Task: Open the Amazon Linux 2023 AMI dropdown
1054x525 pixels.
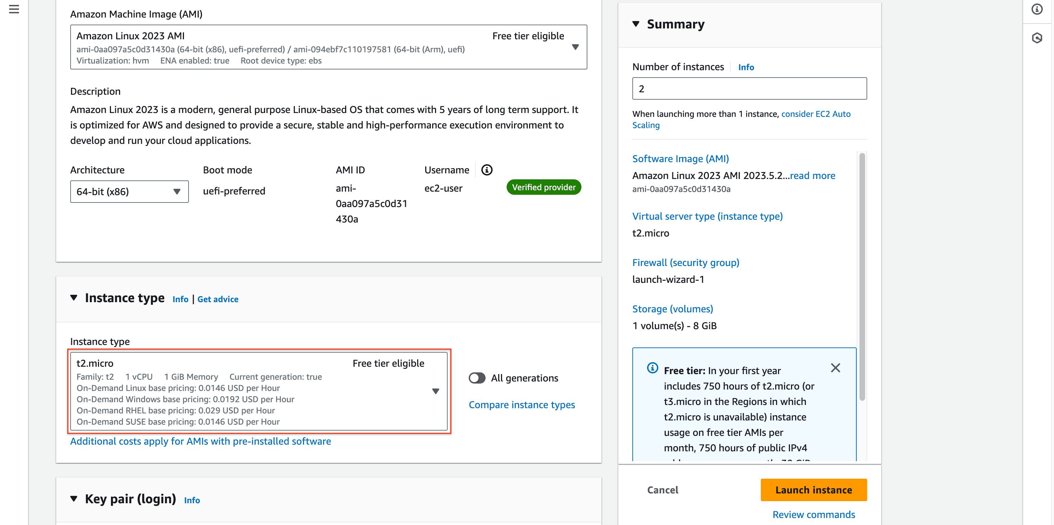Action: [x=328, y=47]
